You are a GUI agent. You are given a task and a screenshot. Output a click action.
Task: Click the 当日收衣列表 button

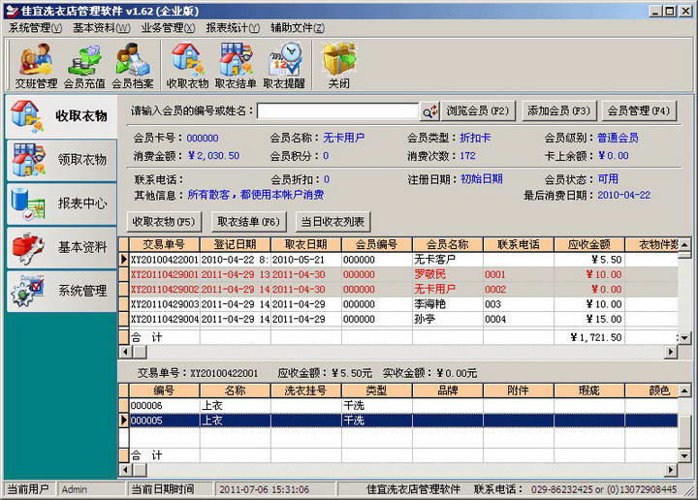[x=333, y=222]
